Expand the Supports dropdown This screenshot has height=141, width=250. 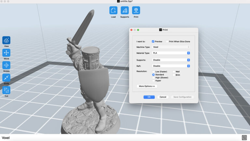(171, 60)
